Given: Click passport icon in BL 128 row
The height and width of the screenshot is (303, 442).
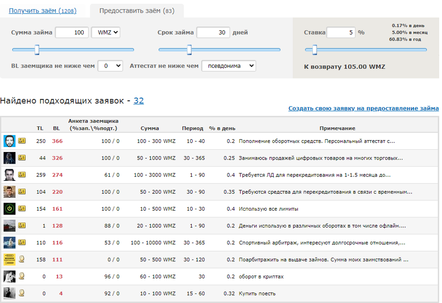Looking at the screenshot, I should 22,225.
